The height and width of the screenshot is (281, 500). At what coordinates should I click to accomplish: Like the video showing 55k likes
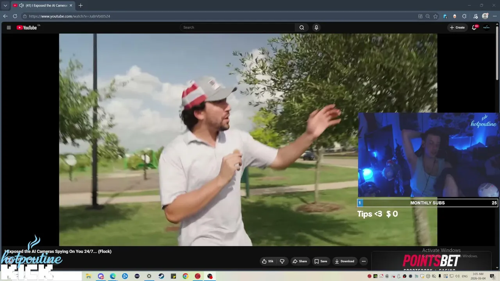pyautogui.click(x=268, y=261)
